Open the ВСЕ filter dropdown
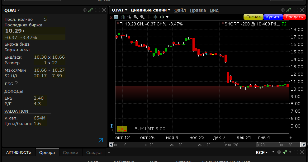The image size is (308, 162). 262,152
